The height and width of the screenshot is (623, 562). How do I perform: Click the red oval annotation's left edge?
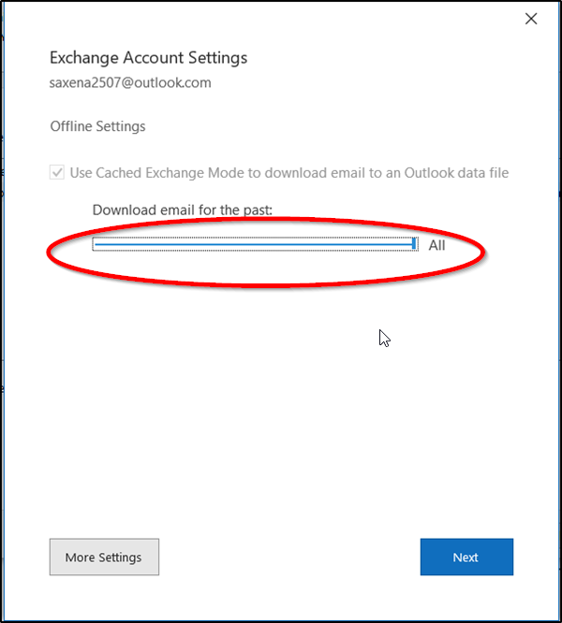pyautogui.click(x=49, y=253)
